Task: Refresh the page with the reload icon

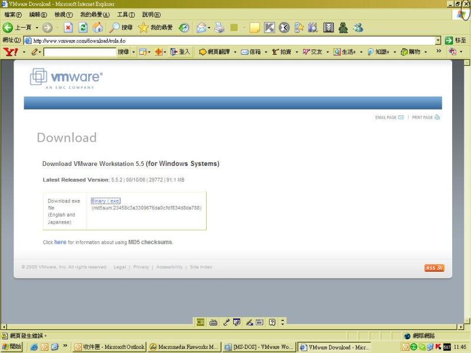Action: point(83,28)
